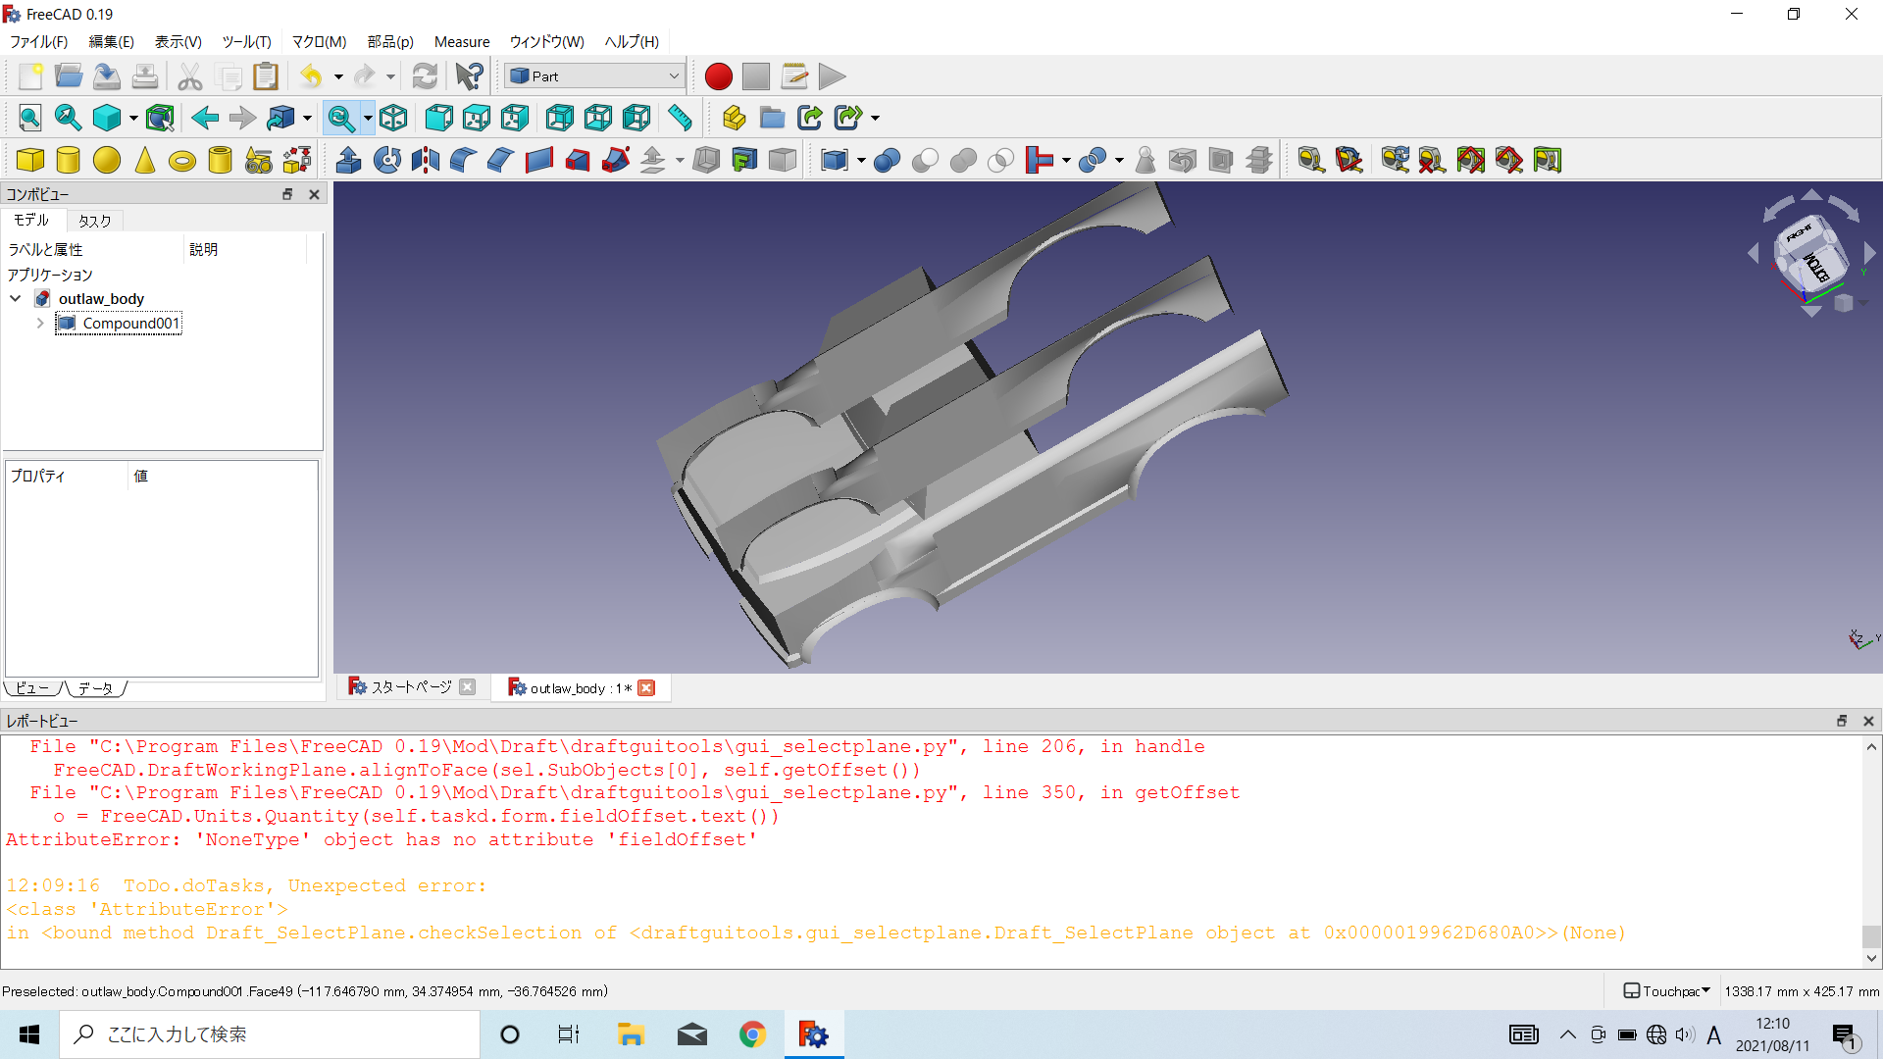Select the Extrude tool

click(x=348, y=160)
